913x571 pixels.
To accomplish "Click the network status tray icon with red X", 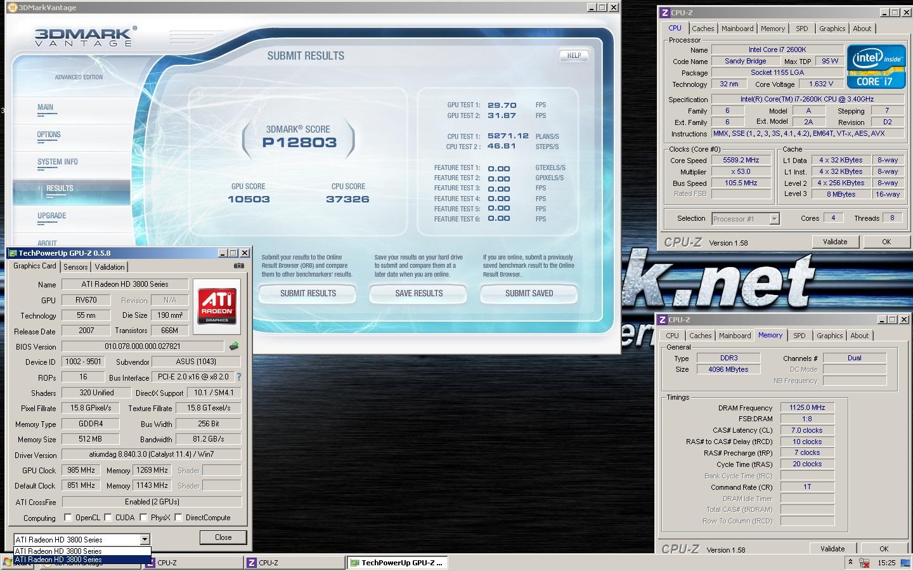I will tap(864, 563).
